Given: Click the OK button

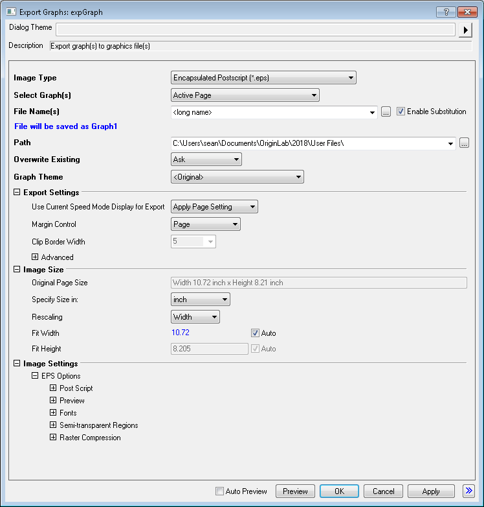Looking at the screenshot, I should click(339, 491).
